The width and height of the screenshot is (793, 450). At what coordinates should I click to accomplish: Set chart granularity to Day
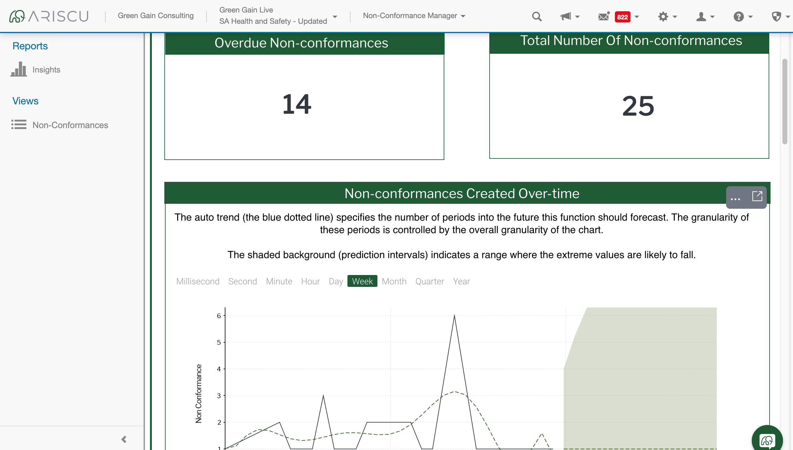pyautogui.click(x=336, y=281)
